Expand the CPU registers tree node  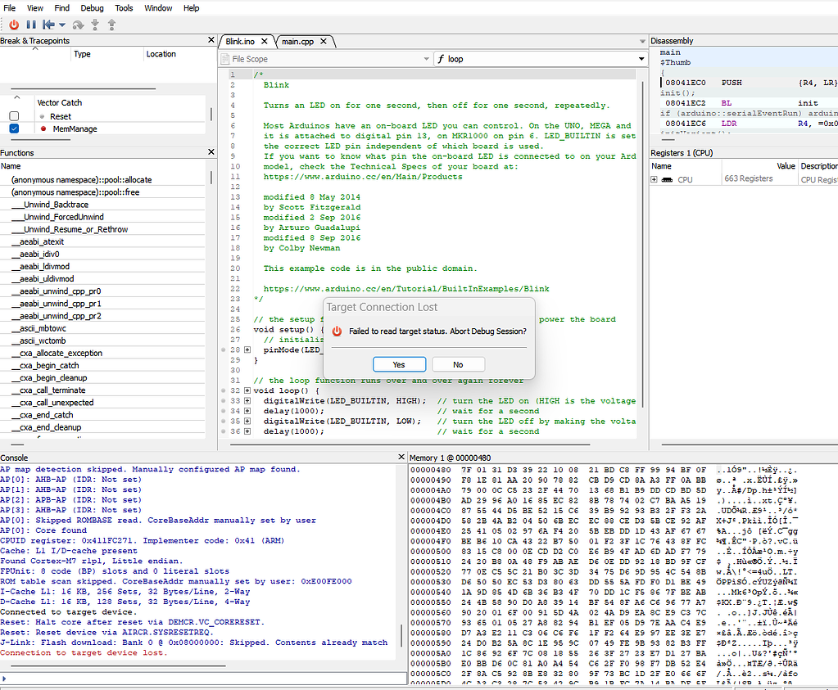pos(655,178)
